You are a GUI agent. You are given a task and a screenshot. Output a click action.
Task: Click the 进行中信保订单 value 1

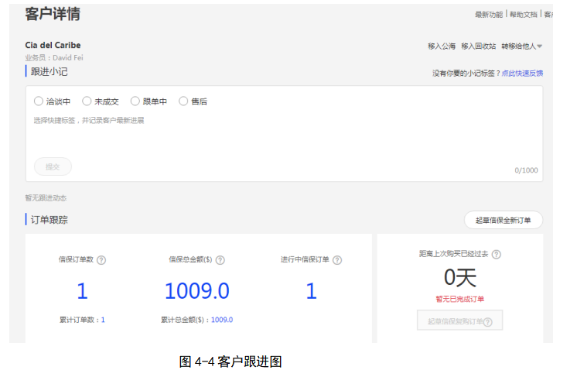(311, 291)
